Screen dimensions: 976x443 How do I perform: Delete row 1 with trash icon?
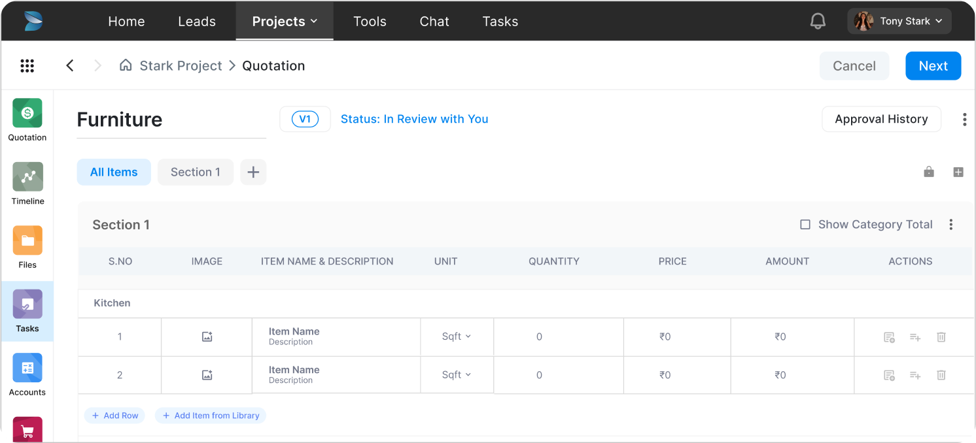click(941, 337)
